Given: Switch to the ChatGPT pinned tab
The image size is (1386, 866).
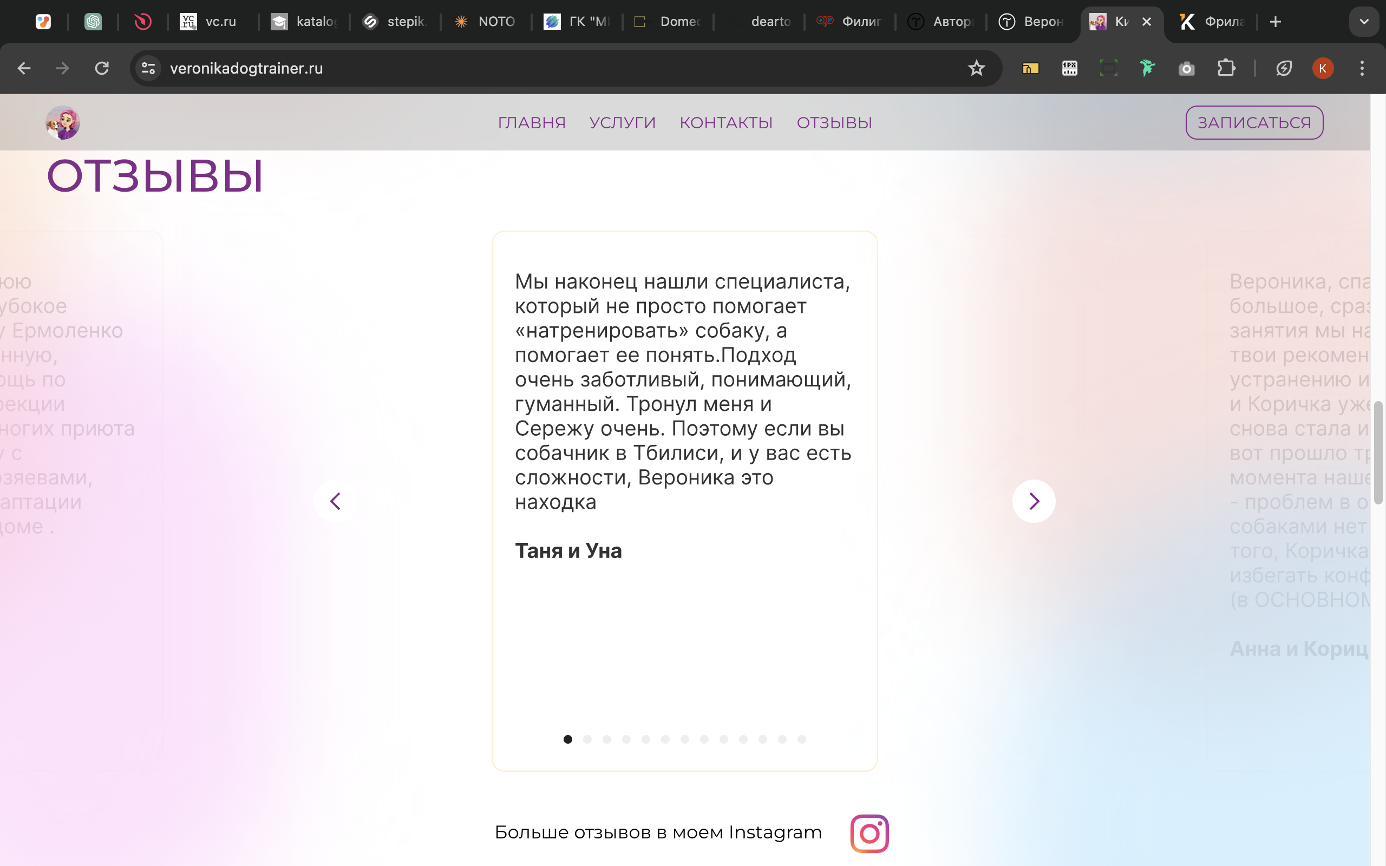Looking at the screenshot, I should (93, 22).
